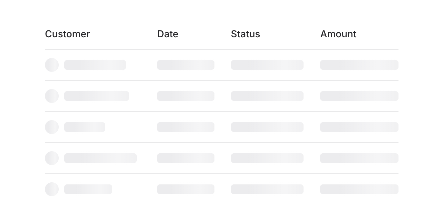Click the date placeholder in the first row
This screenshot has height=221, width=442.
tap(186, 65)
